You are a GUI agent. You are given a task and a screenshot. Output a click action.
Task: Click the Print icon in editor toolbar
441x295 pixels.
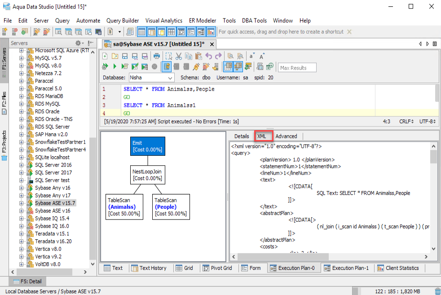(x=156, y=56)
